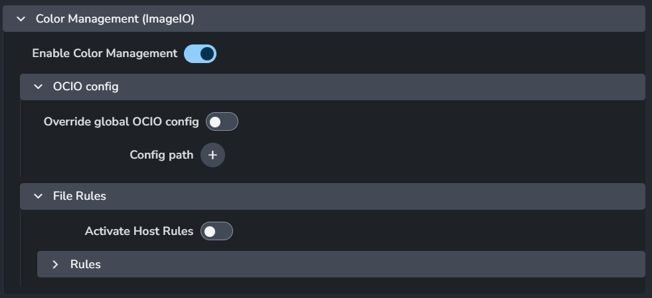Click the Override global OCIO config label
Viewport: 652px width, 298px height.
[x=122, y=121]
